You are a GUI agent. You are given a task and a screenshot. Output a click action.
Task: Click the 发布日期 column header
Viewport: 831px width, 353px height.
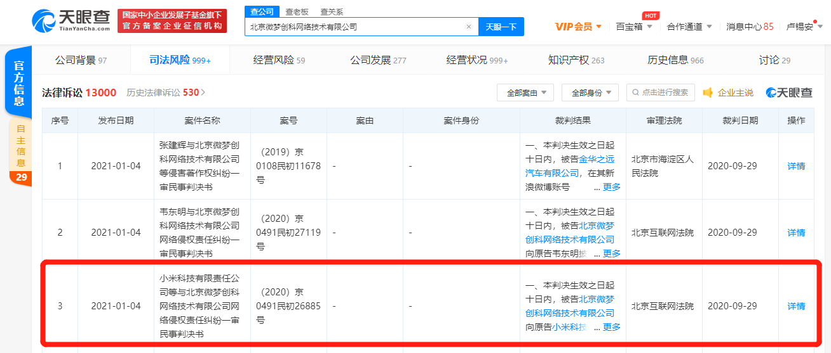pos(116,120)
